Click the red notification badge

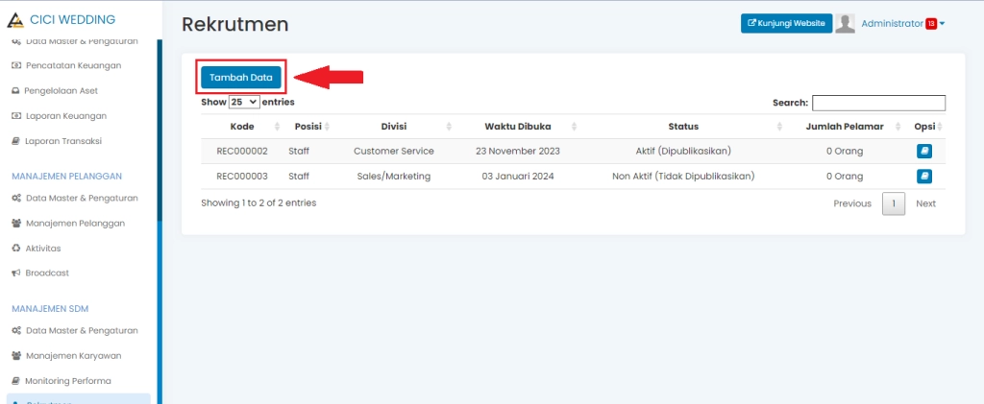[x=931, y=24]
